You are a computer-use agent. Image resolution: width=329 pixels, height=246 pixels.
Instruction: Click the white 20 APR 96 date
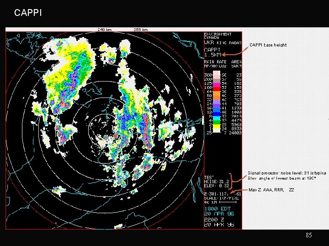pyautogui.click(x=219, y=225)
